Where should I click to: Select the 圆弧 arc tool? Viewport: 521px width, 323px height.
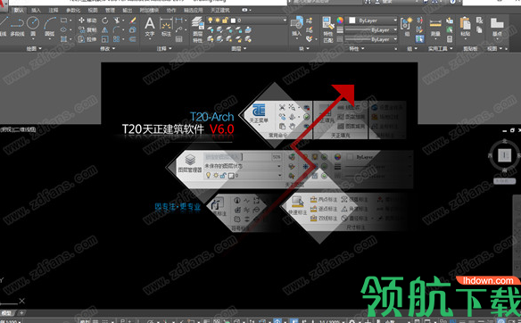click(49, 27)
